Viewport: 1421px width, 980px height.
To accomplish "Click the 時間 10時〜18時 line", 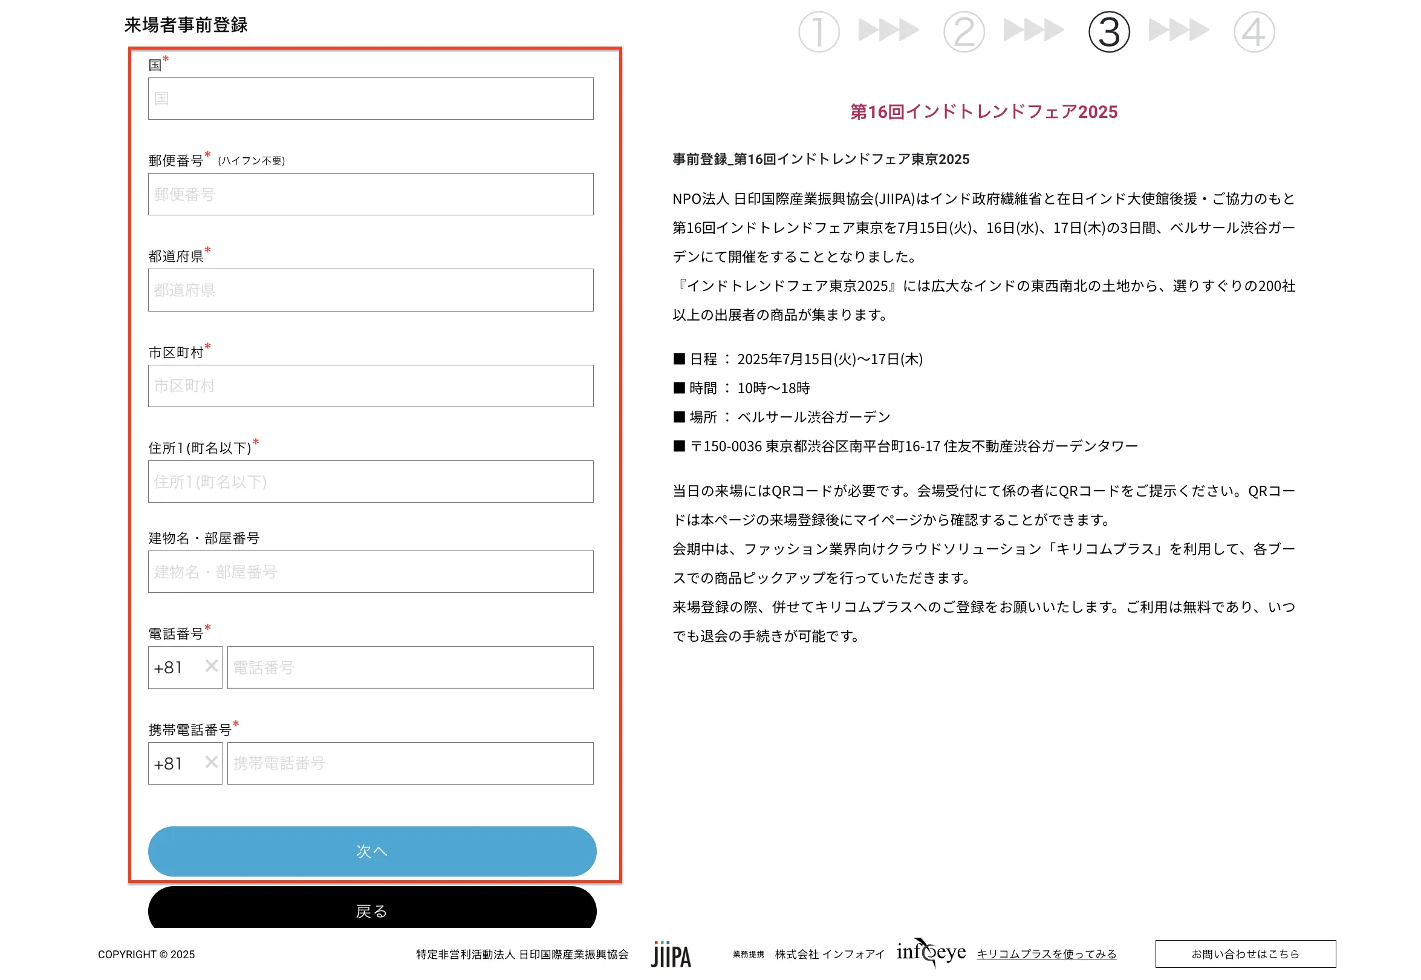I will pos(741,388).
